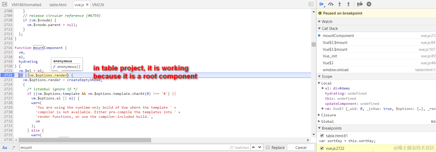Toggle the file navigator sidebar icon
Screen dimensions: 436x152
[x=5, y=4]
